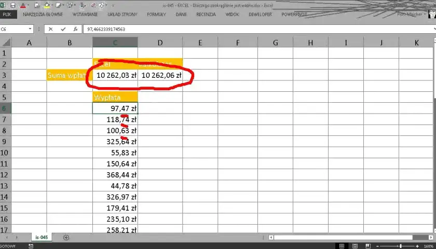Open the WSTAWIANIE ribbon tab

(x=85, y=14)
